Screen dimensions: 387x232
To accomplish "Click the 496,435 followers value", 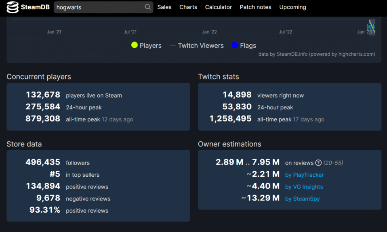I will [43, 162].
